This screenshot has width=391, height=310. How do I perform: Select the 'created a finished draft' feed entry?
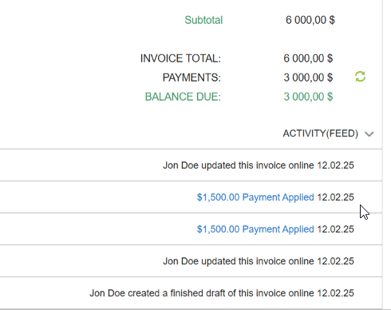click(x=191, y=293)
